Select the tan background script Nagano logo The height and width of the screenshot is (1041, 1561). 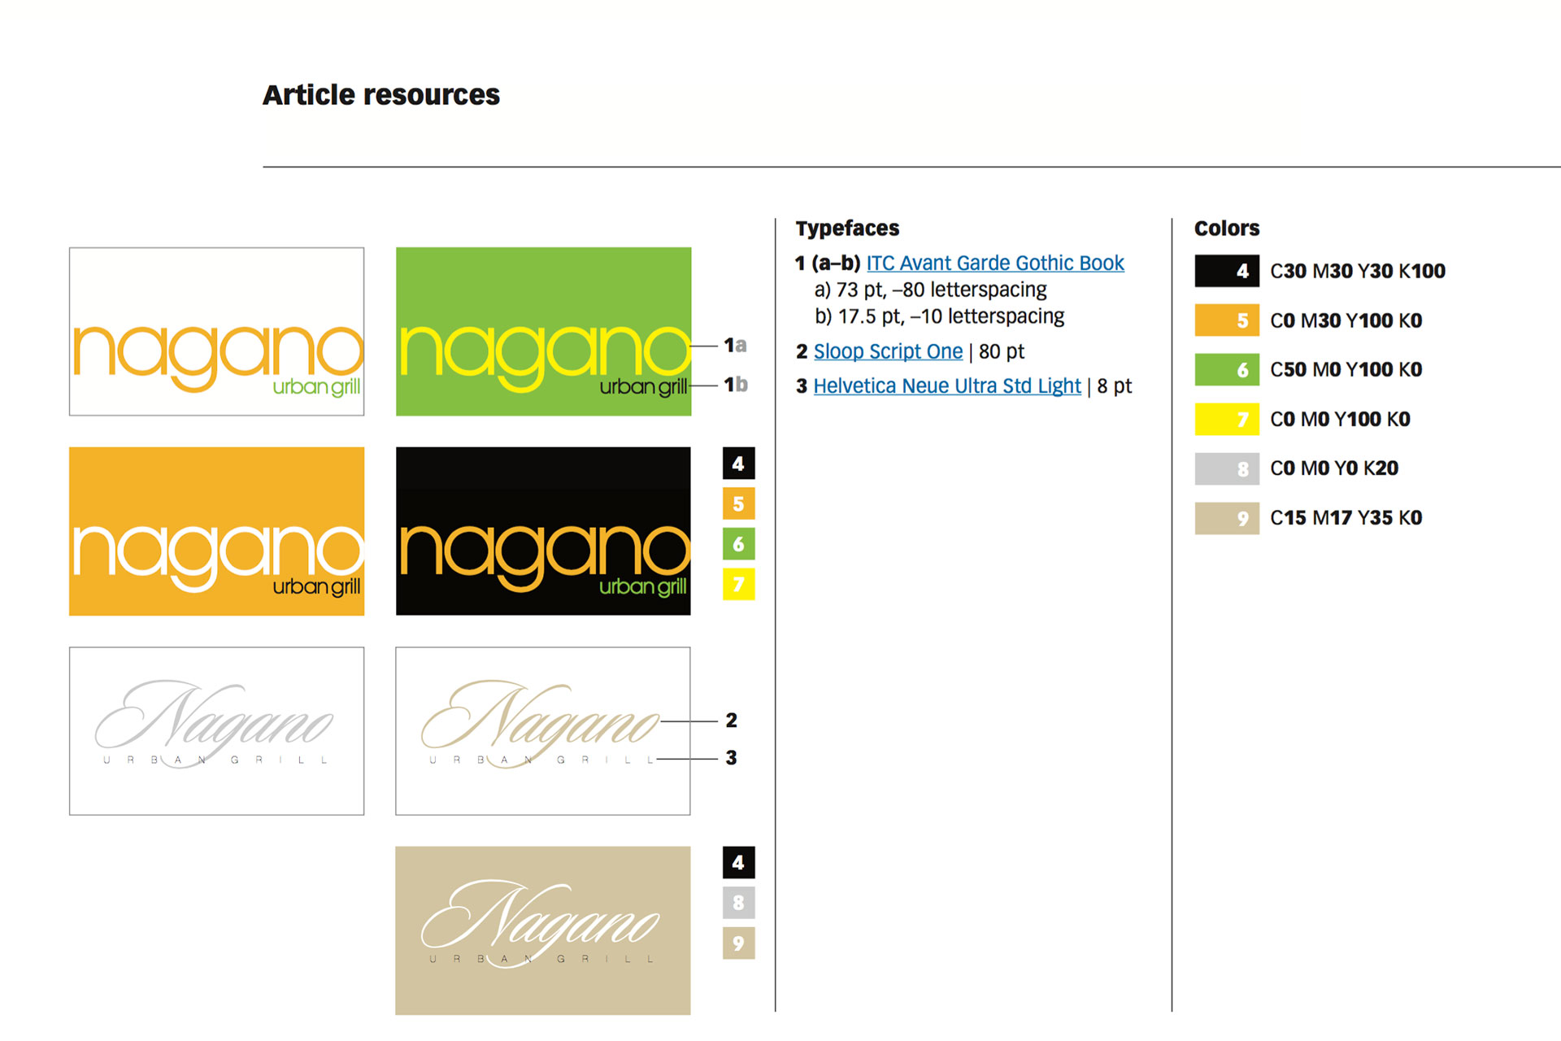pyautogui.click(x=543, y=930)
